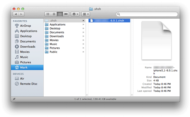The image size is (190, 117).
Task: Open the Action gear menu
Action: tap(75, 14)
